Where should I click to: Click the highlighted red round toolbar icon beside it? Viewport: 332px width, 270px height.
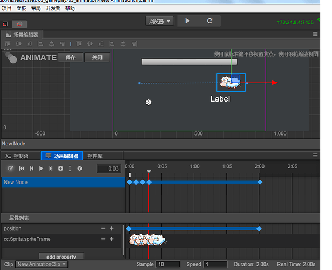[x=19, y=24]
